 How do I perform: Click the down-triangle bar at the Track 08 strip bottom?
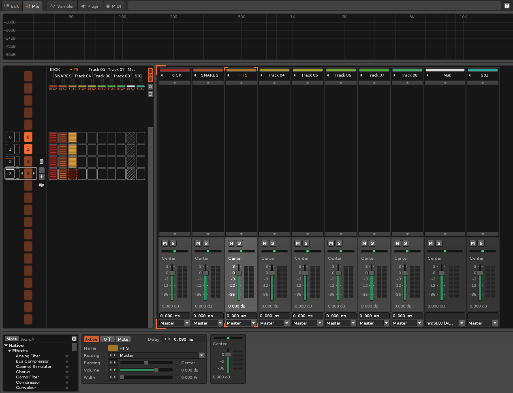407,234
